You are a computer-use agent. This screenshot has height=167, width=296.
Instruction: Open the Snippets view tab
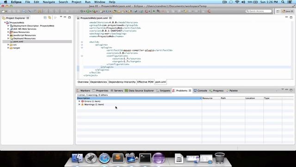(x=163, y=91)
